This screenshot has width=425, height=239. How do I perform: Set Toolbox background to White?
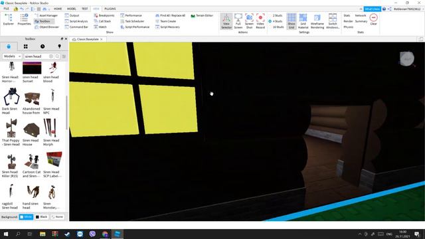click(x=26, y=217)
